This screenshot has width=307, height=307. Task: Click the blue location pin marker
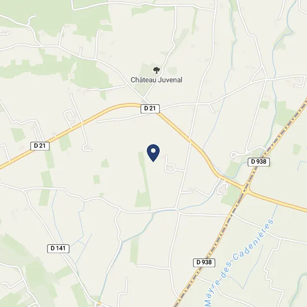coord(153,153)
